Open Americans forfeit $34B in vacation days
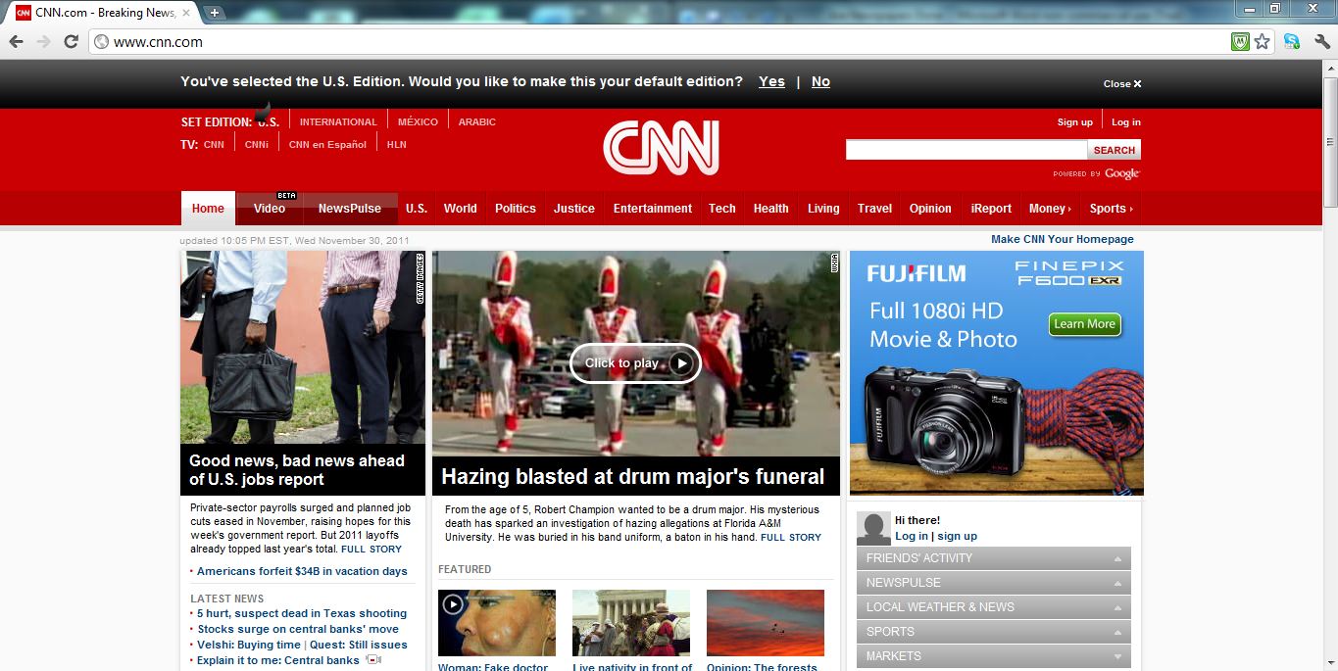This screenshot has height=671, width=1338. [x=302, y=571]
